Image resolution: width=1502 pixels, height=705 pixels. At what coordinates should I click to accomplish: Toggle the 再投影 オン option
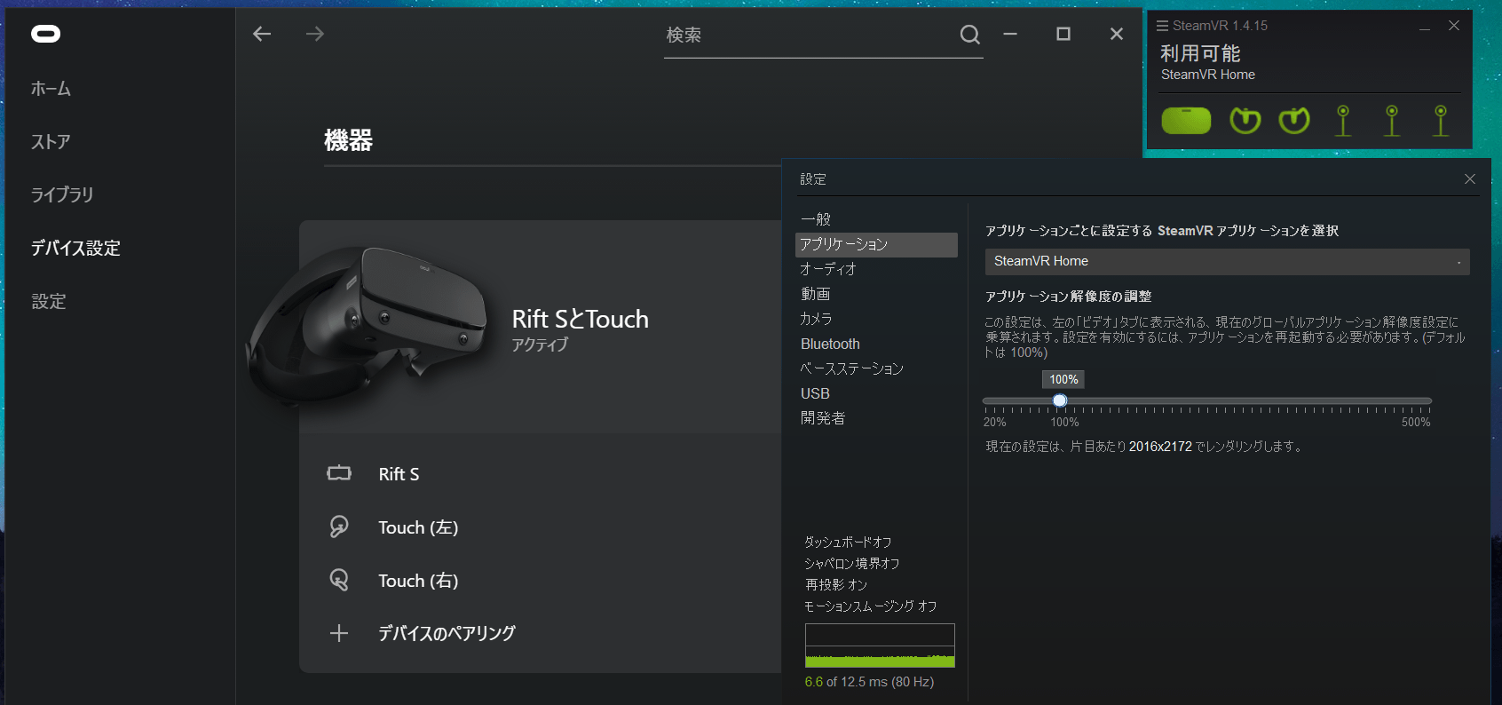click(x=836, y=584)
